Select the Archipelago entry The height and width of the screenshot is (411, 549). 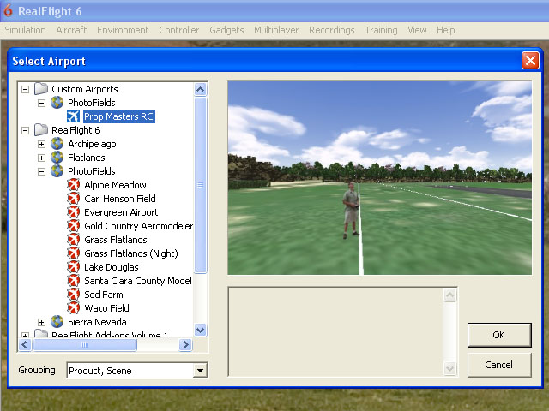[x=92, y=144]
